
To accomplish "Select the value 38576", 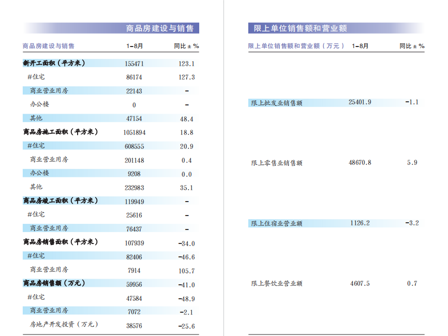I will pyautogui.click(x=134, y=326).
